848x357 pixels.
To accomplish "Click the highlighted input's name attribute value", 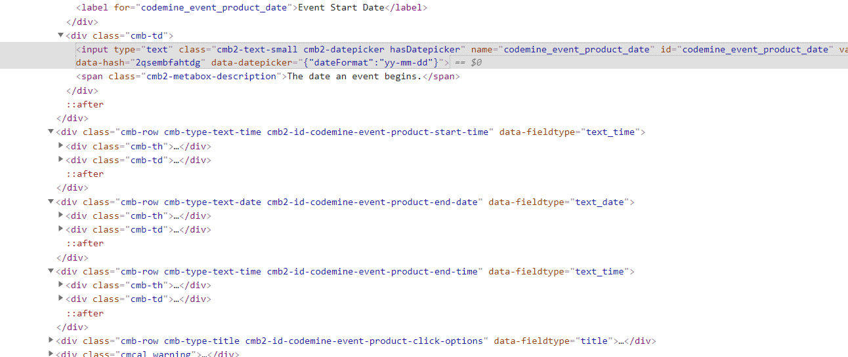I will coord(578,49).
